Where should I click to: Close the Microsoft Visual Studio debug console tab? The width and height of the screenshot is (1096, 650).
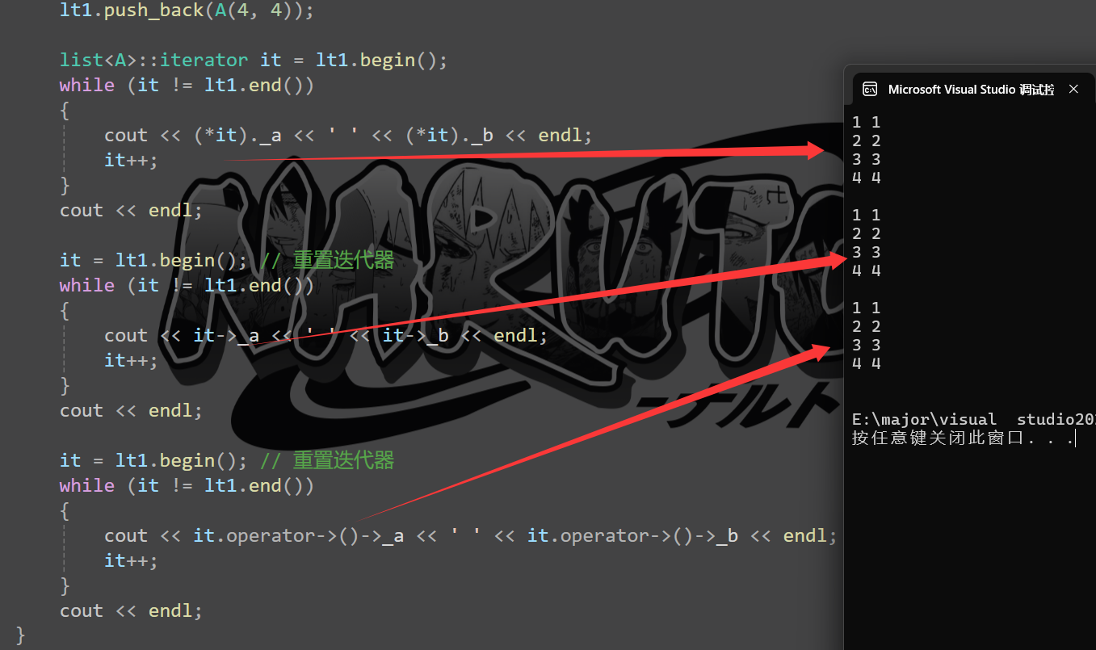click(x=1073, y=90)
